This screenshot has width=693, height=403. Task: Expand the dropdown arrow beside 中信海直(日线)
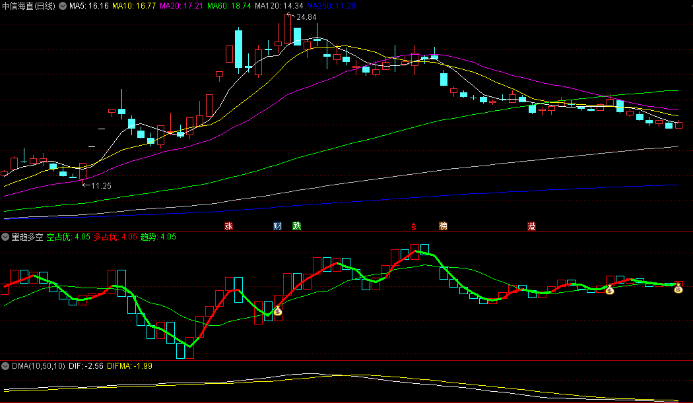click(x=62, y=6)
